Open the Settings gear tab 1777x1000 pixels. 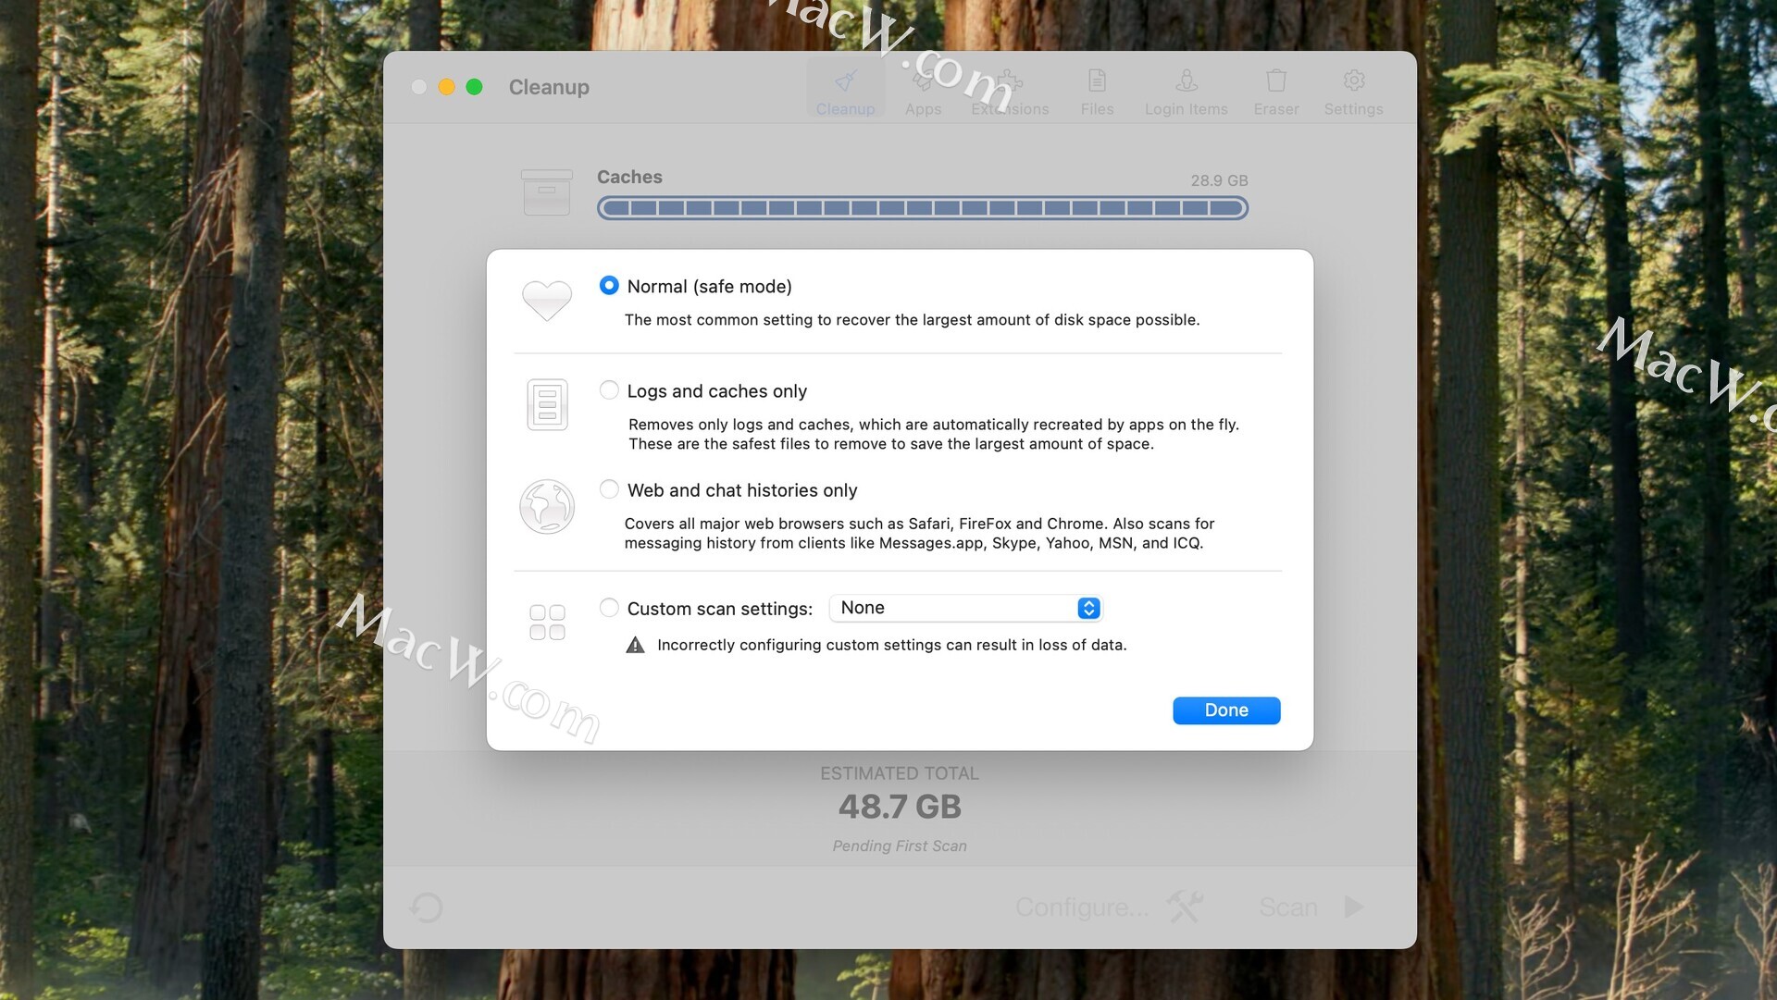point(1353,92)
